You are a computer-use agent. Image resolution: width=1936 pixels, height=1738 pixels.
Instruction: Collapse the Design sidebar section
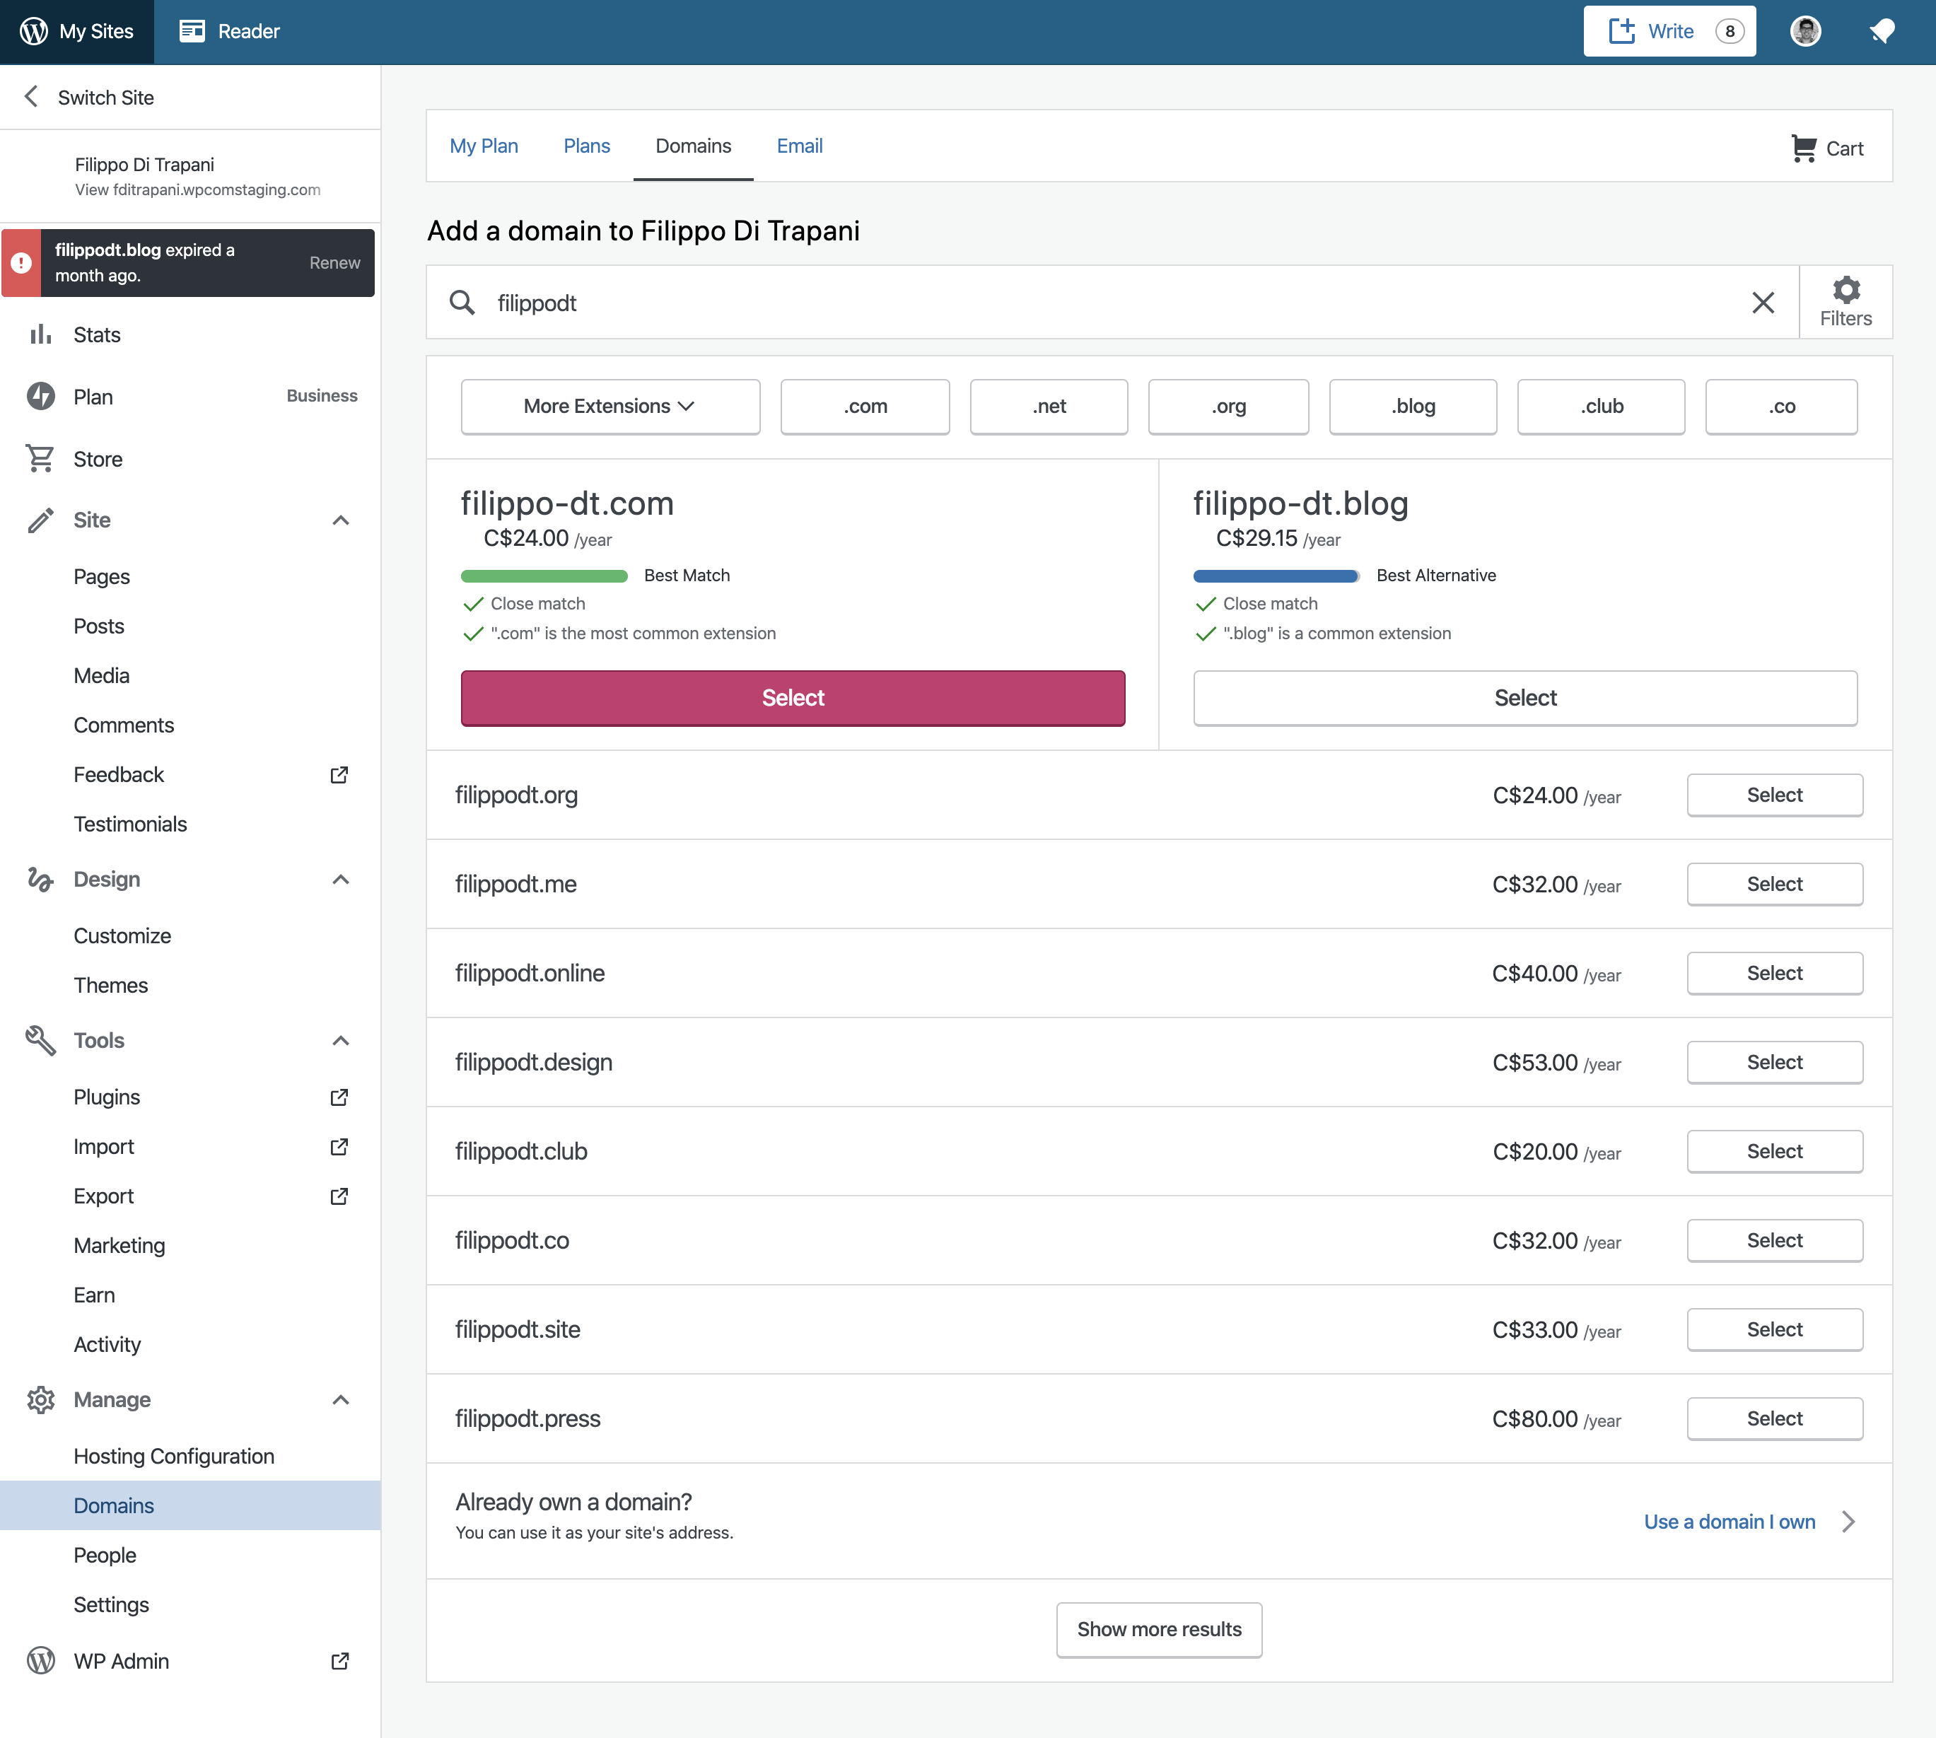[340, 880]
